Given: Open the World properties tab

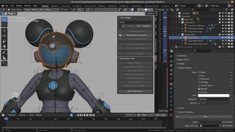Looking at the screenshot, I should coord(171,79).
